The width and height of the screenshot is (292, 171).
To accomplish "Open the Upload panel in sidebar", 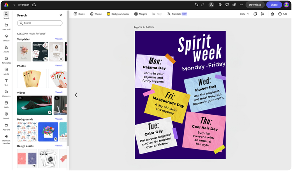I will [x=6, y=38].
